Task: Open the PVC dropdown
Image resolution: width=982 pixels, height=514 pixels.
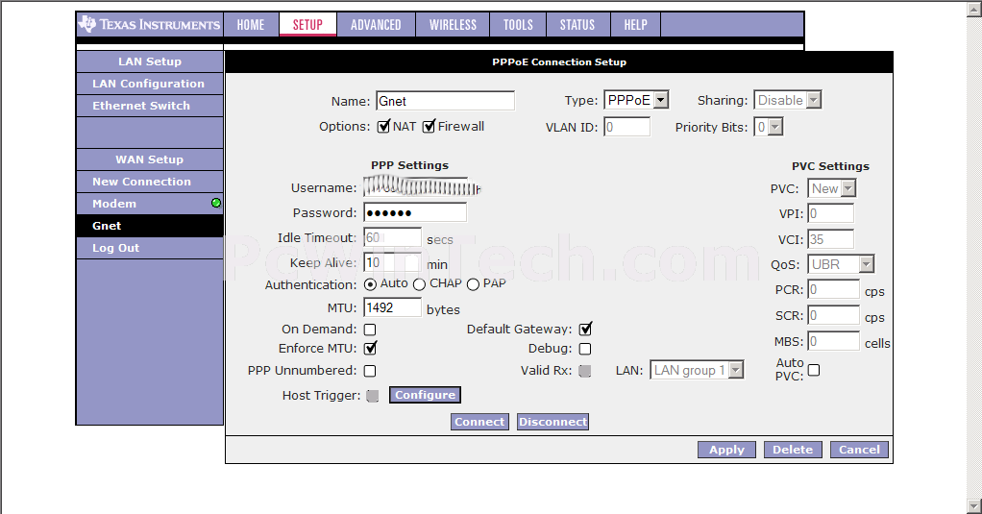Action: click(x=832, y=188)
